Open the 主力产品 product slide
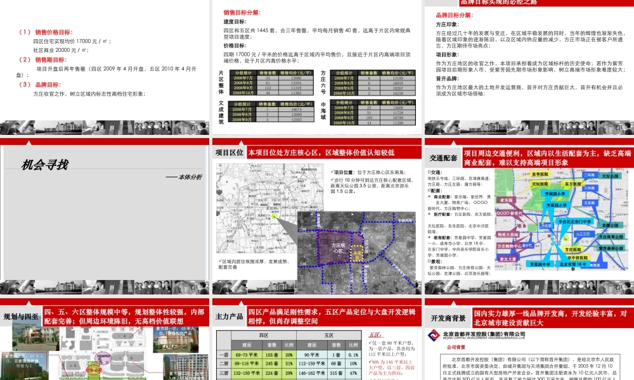Viewport: 634px width, 380px height. click(317, 339)
